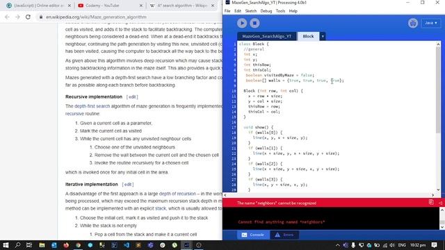
Task: Close the JavaScript Online editor browser tab
Action: point(70,6)
